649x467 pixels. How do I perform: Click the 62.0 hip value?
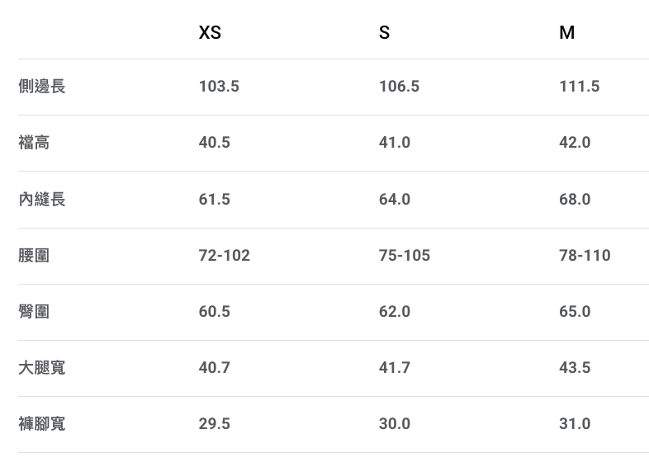(395, 311)
